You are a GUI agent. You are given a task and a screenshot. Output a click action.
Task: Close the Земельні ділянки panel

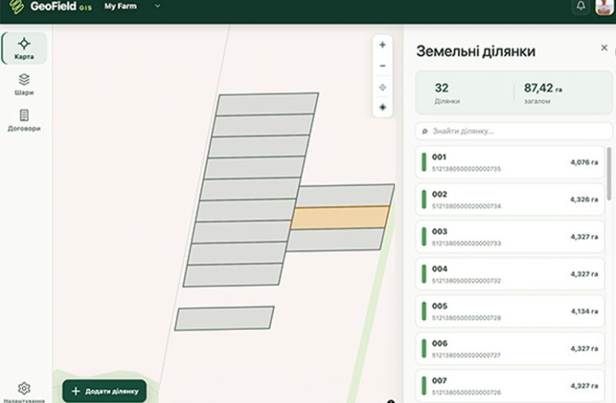coord(604,48)
